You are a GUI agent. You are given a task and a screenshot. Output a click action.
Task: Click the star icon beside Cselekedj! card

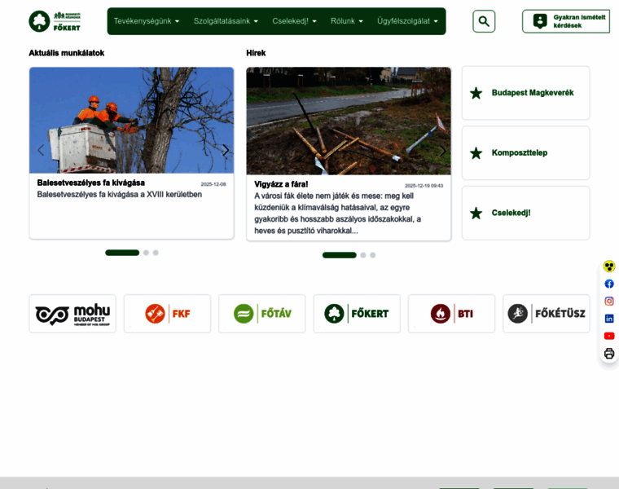tap(476, 214)
